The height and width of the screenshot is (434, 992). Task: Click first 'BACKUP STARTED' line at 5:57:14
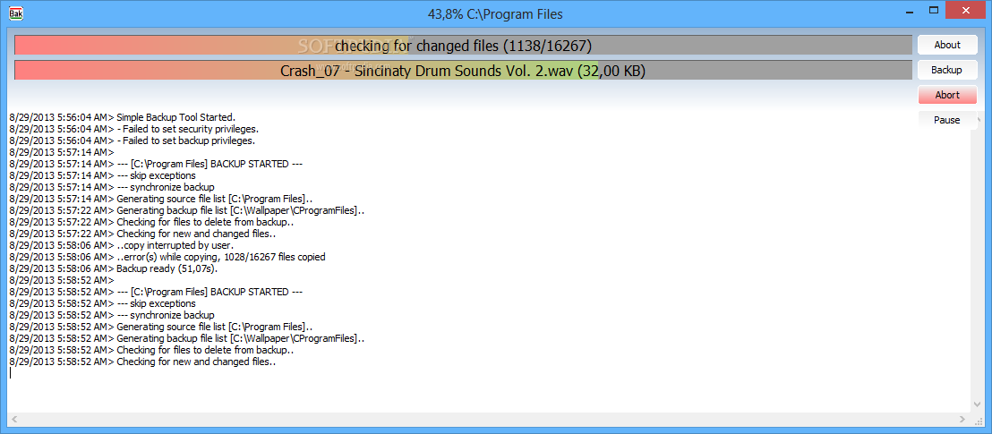156,164
